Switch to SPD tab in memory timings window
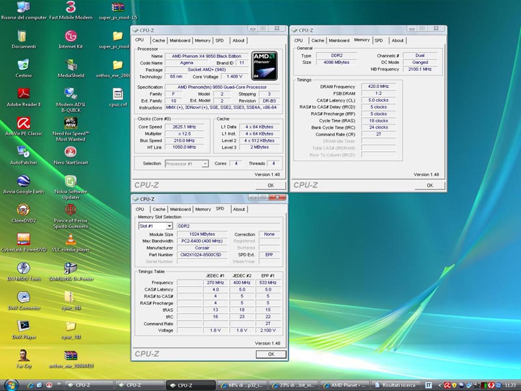The image size is (521, 391). pos(379,40)
